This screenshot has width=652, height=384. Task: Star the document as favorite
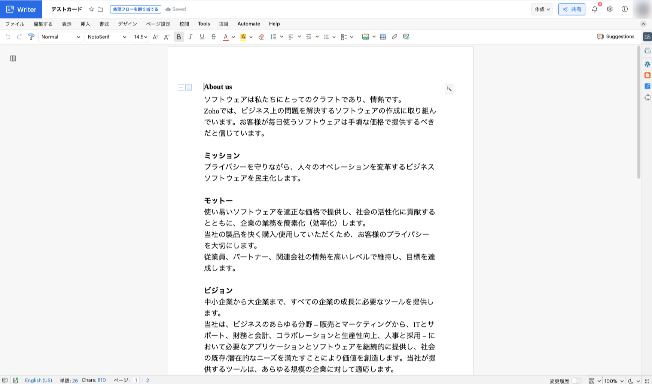pos(91,9)
